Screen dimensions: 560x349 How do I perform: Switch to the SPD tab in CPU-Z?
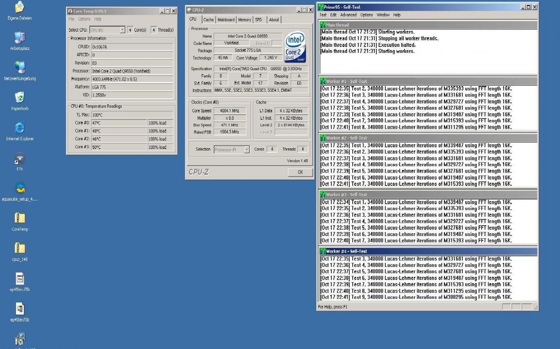259,20
